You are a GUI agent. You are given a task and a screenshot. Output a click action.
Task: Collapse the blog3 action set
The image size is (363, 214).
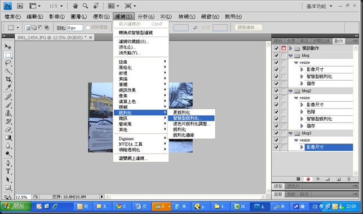290,133
